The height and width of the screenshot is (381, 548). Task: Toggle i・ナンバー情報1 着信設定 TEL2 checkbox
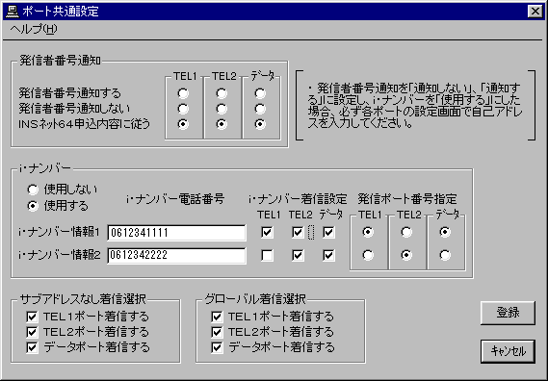[x=298, y=233]
